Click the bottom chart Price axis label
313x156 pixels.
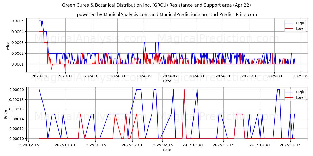pos(6,114)
